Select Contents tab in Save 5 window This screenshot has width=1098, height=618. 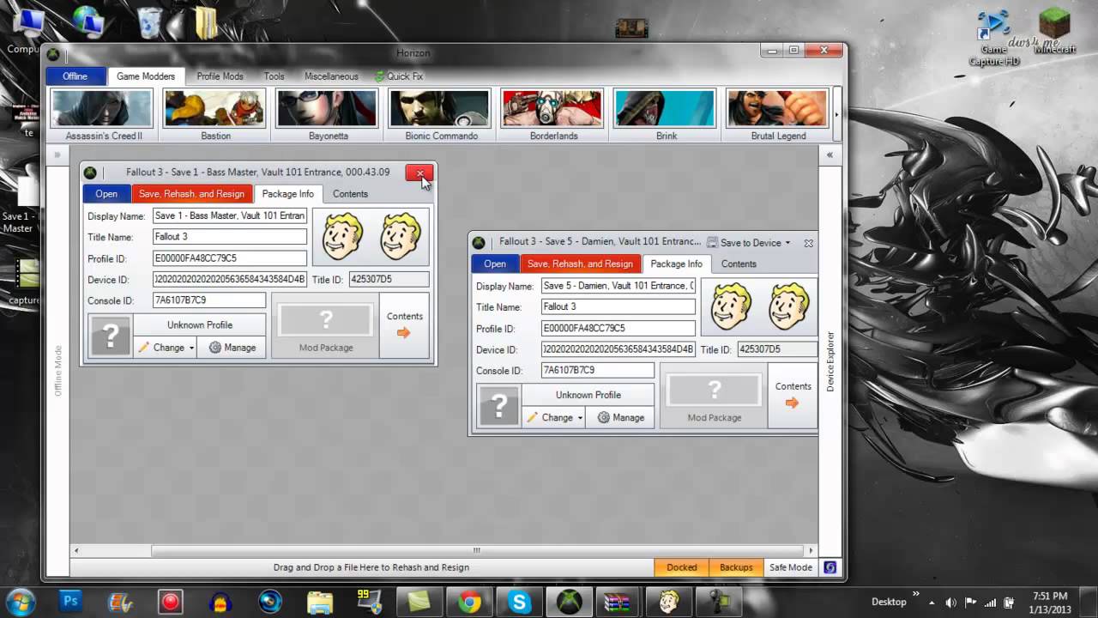tap(739, 264)
